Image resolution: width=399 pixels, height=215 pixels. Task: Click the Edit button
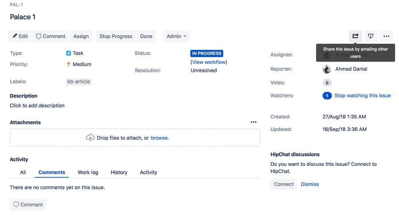tap(20, 36)
